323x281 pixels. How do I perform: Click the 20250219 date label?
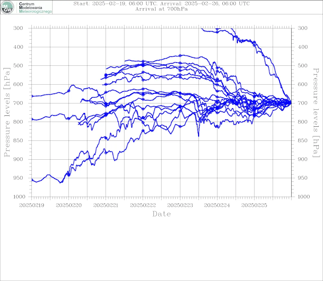click(31, 205)
